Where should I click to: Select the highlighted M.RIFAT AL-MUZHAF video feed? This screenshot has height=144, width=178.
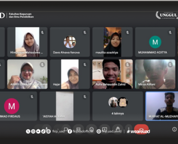coord(162,106)
